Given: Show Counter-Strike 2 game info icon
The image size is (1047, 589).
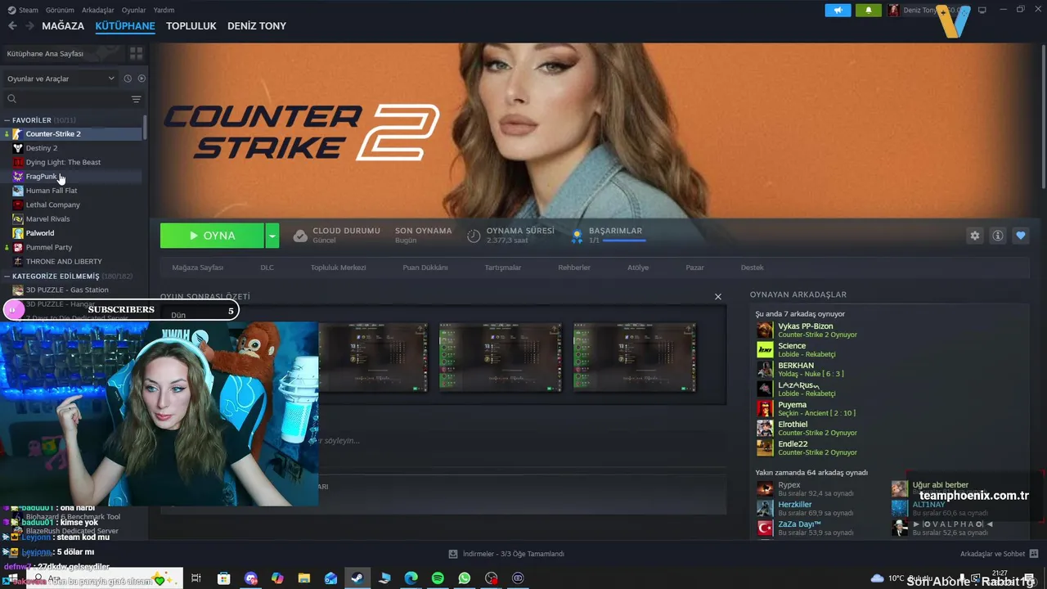Looking at the screenshot, I should (x=997, y=236).
